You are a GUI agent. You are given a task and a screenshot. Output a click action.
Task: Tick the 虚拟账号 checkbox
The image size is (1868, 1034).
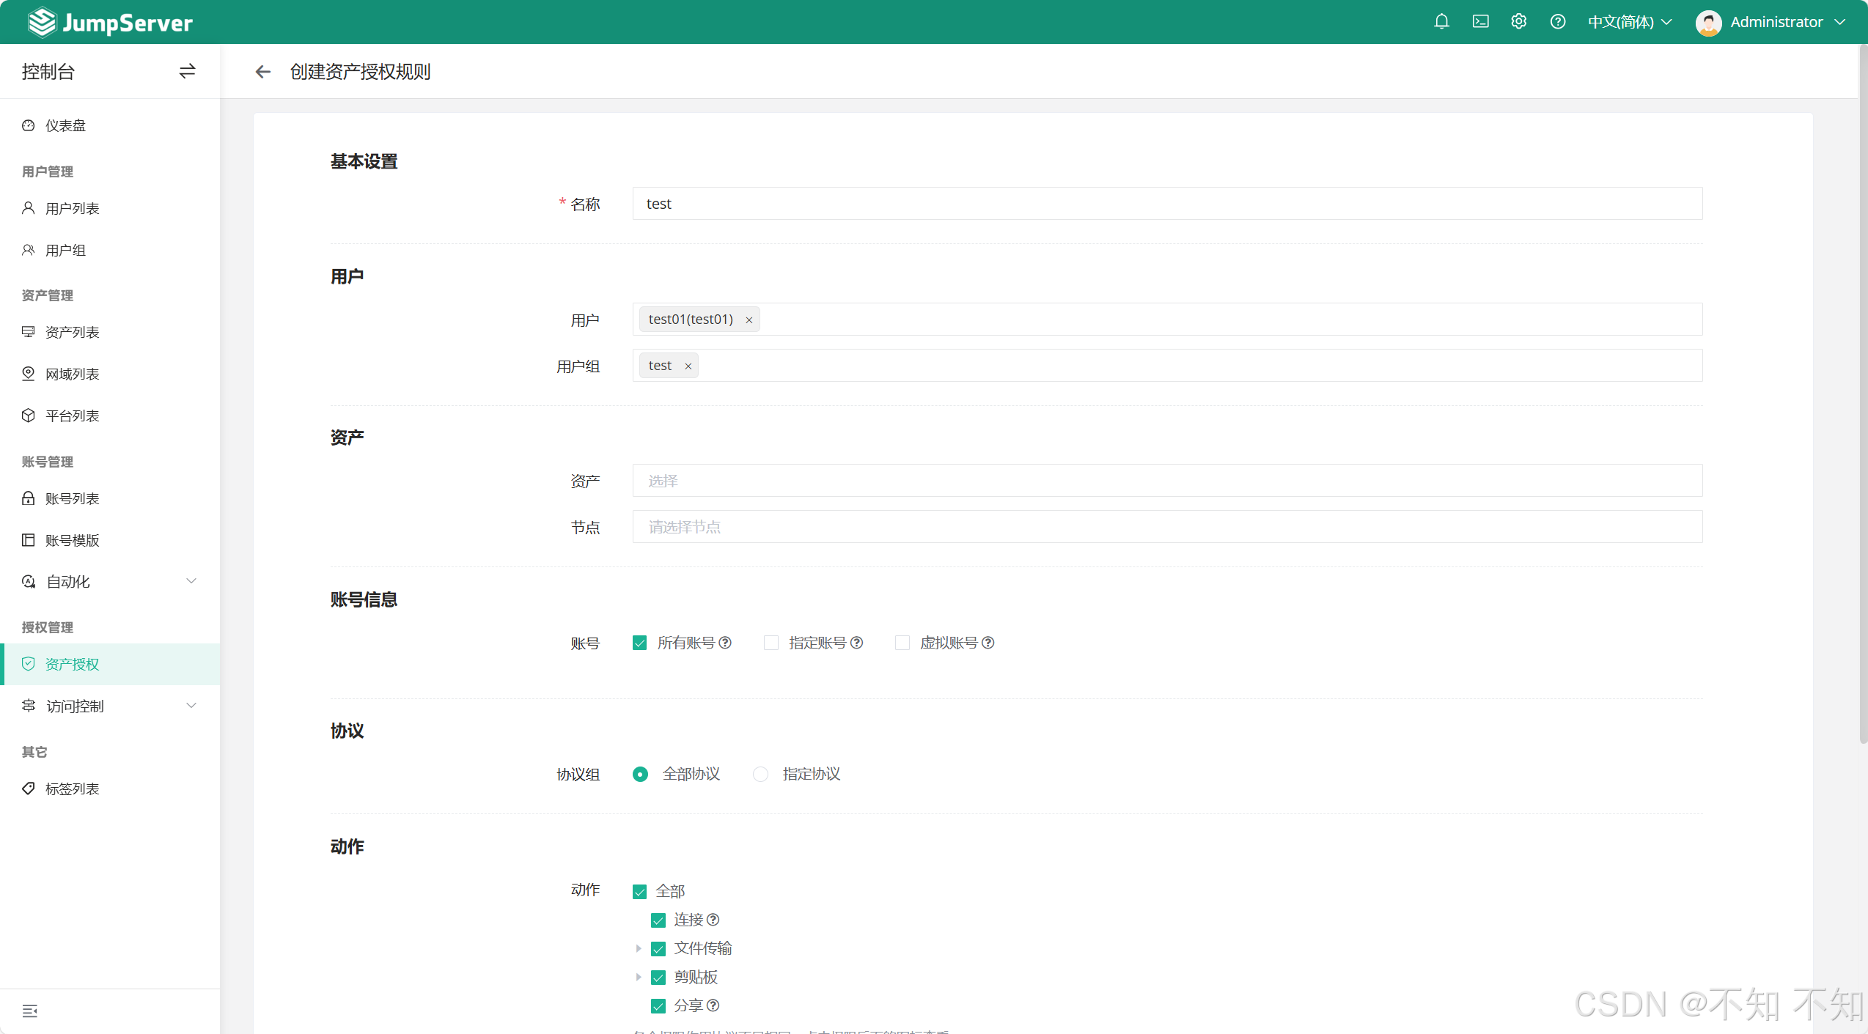coord(902,643)
